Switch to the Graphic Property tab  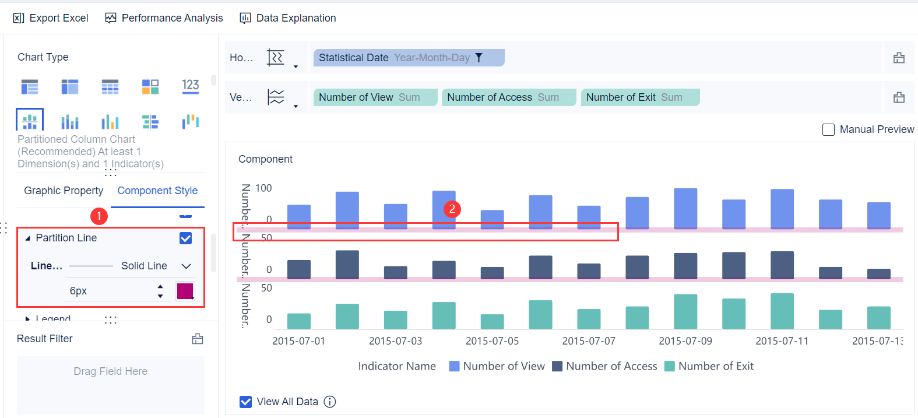[64, 191]
